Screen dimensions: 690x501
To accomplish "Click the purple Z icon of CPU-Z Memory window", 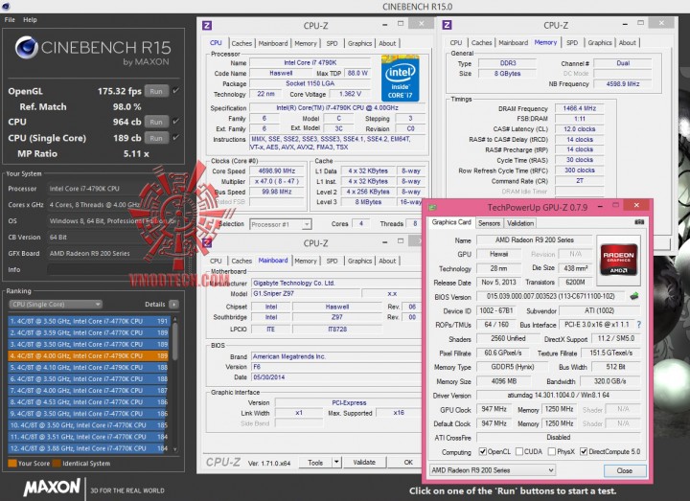I will [x=448, y=25].
